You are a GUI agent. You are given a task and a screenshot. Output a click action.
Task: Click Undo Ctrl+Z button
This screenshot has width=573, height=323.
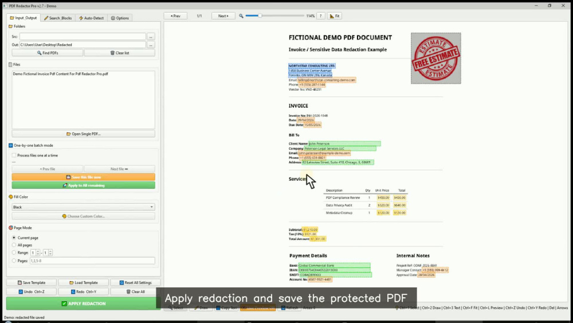coord(32,291)
